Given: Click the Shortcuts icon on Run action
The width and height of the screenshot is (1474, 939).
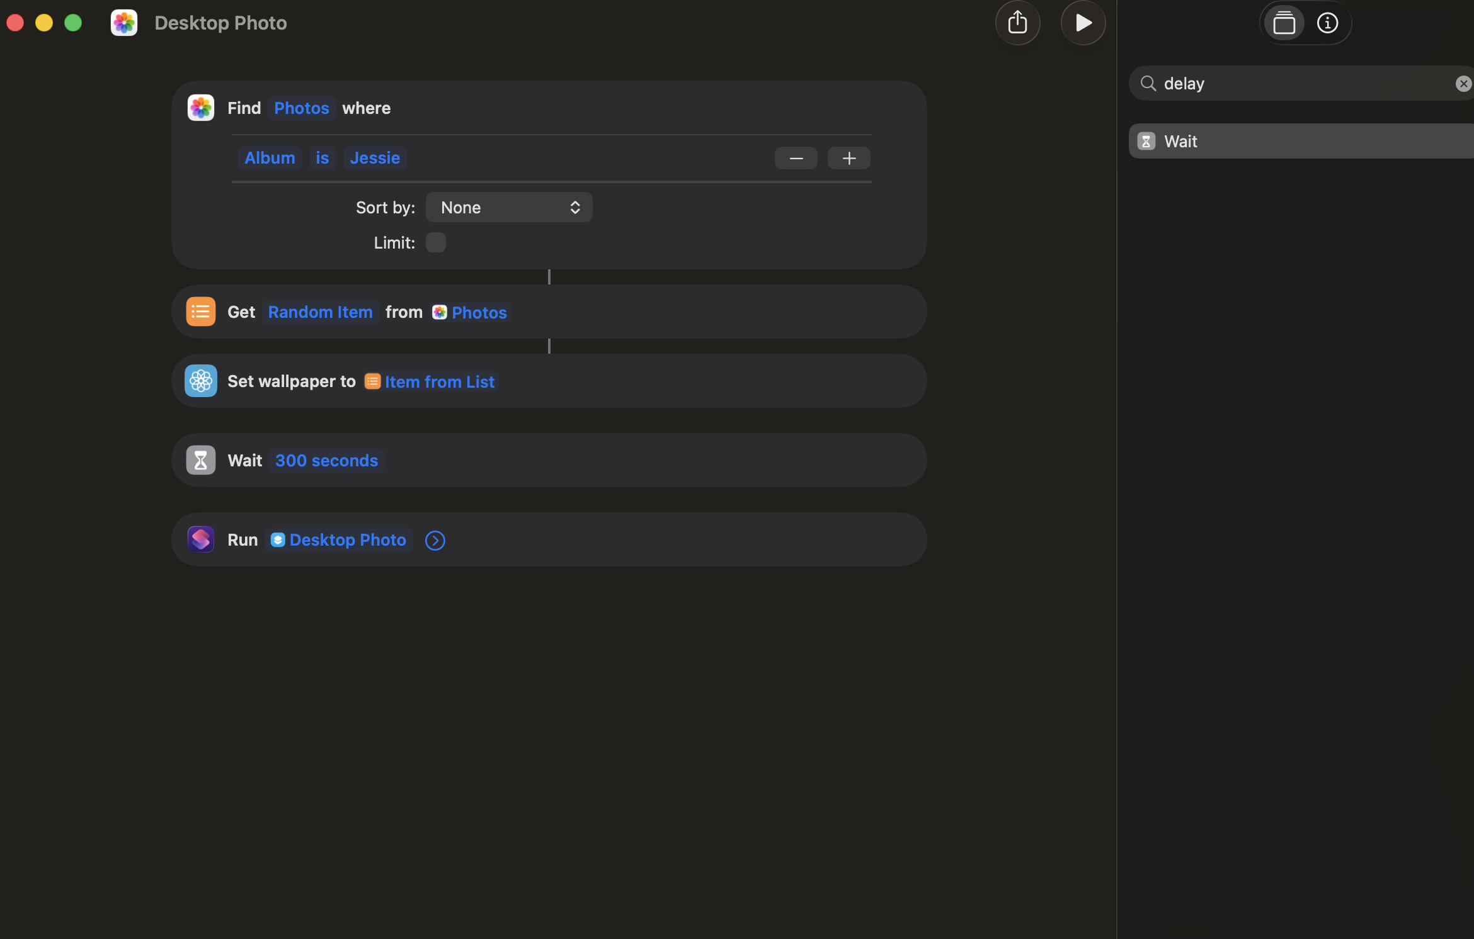Looking at the screenshot, I should 201,539.
